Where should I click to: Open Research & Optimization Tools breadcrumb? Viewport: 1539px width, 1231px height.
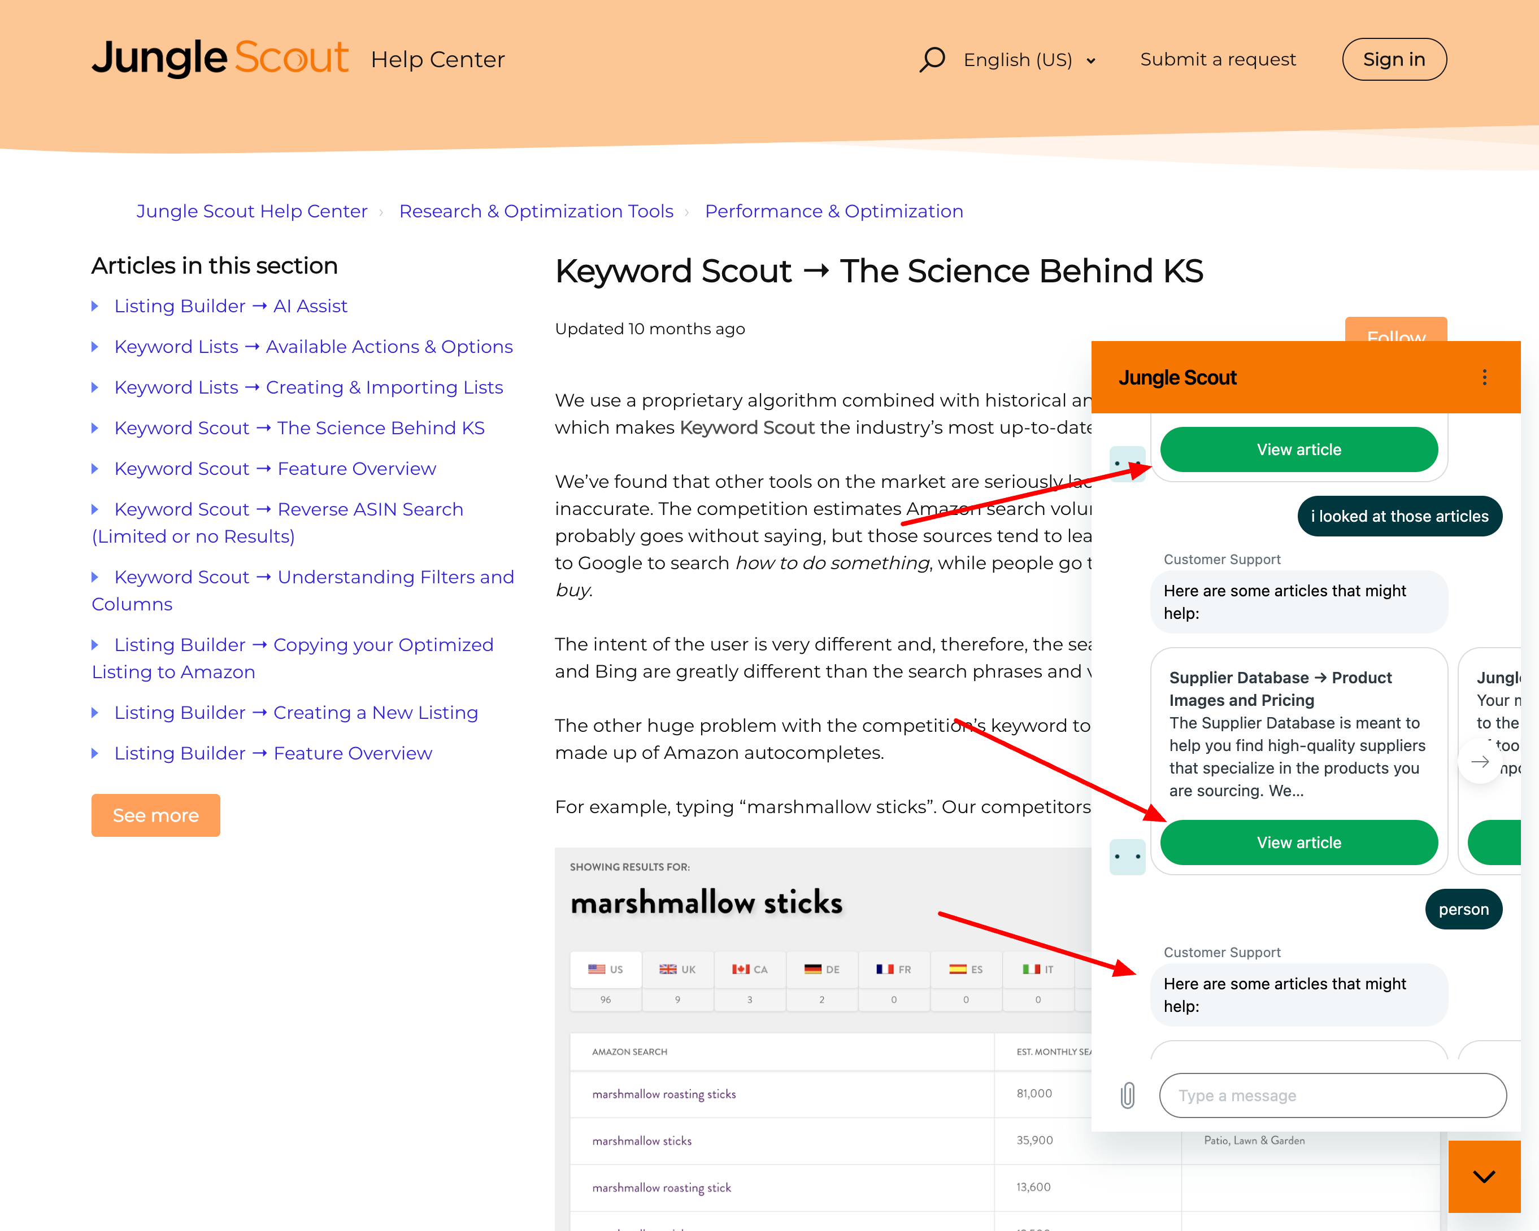tap(536, 211)
